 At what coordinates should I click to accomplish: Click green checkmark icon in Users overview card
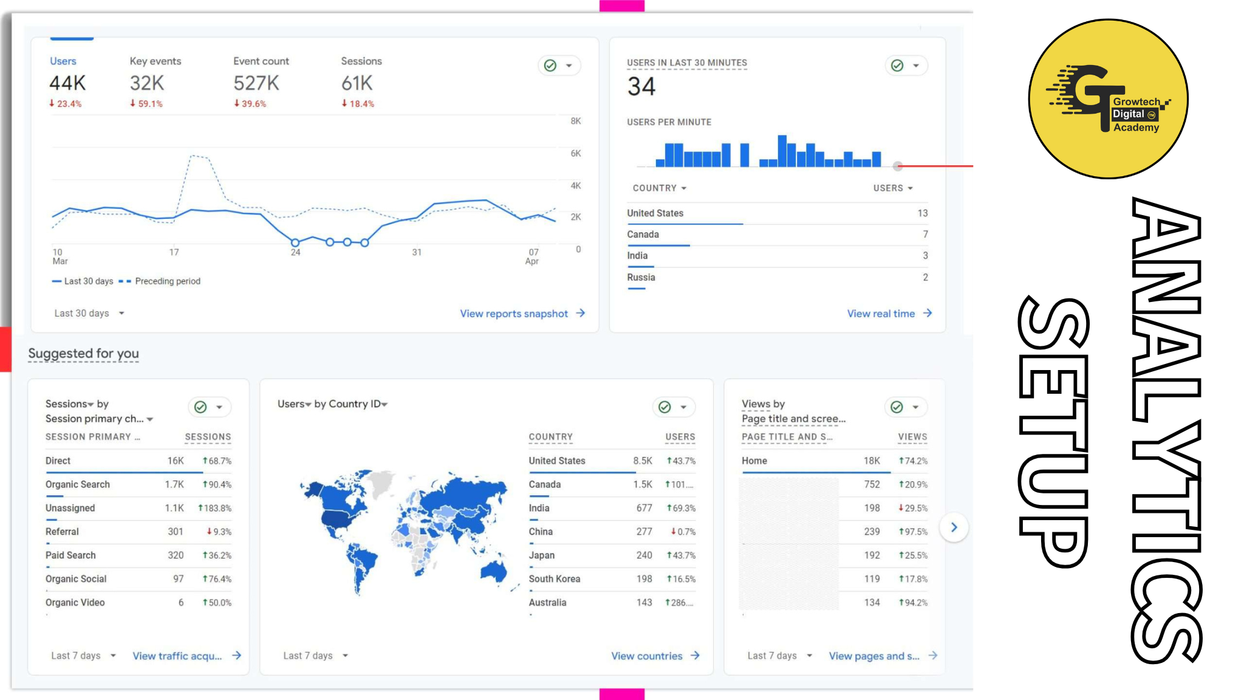pos(550,66)
